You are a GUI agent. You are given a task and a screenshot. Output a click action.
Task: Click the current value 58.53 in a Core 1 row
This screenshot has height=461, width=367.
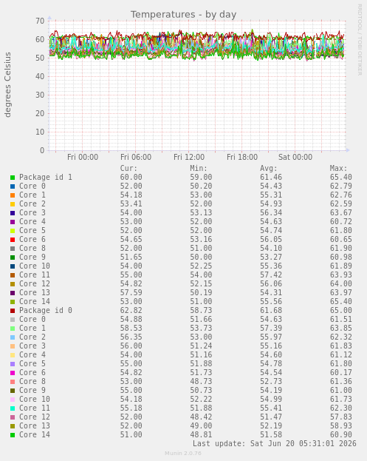pos(131,329)
